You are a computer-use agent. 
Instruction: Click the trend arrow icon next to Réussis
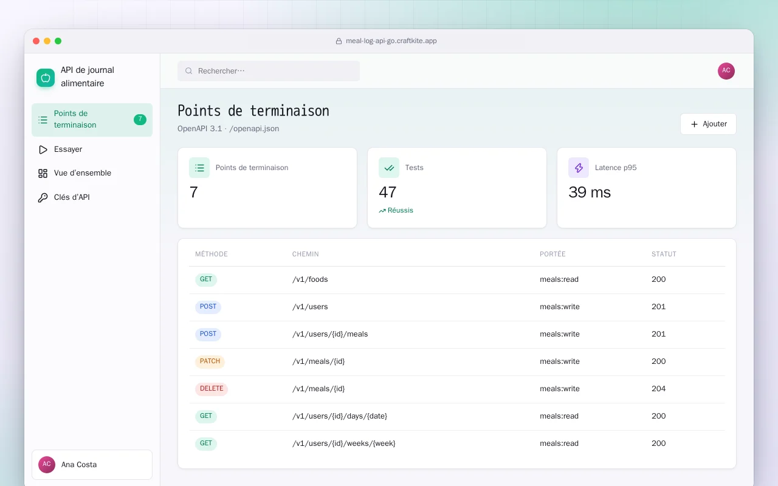[x=382, y=211]
